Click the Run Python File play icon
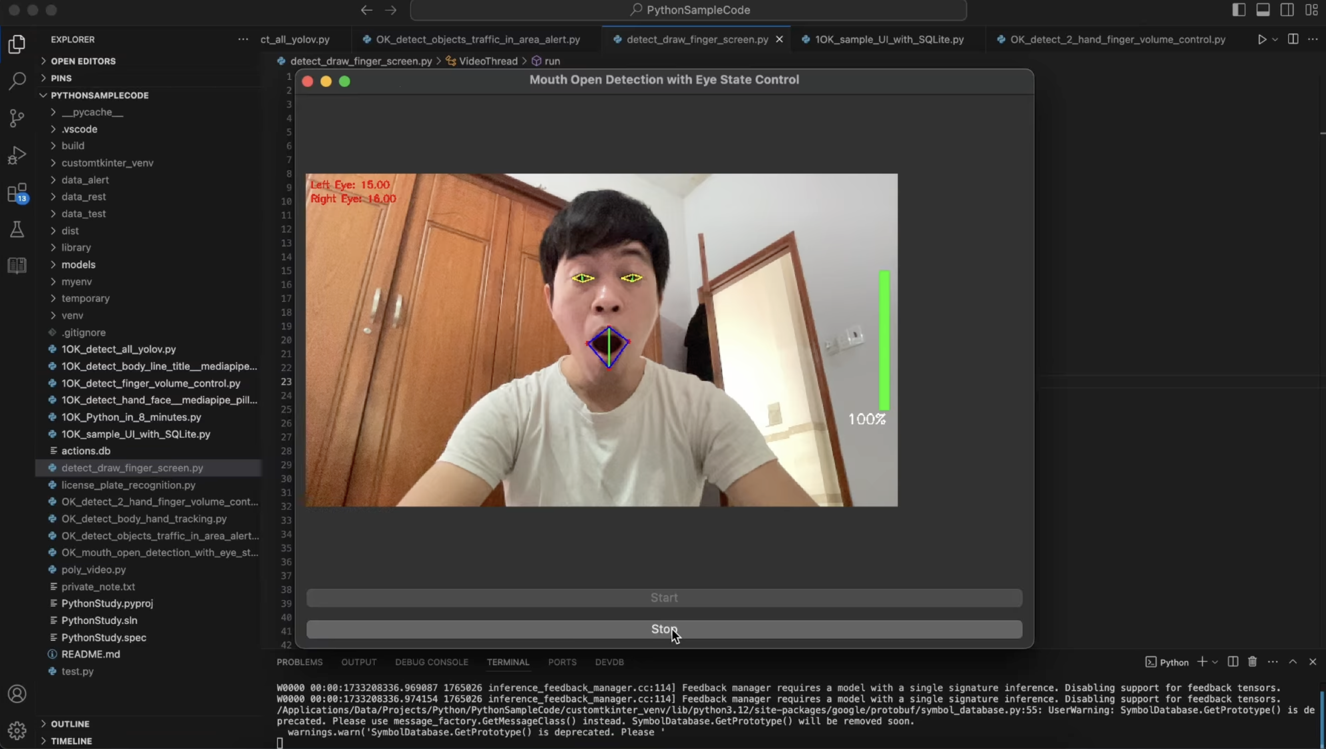 1262,40
